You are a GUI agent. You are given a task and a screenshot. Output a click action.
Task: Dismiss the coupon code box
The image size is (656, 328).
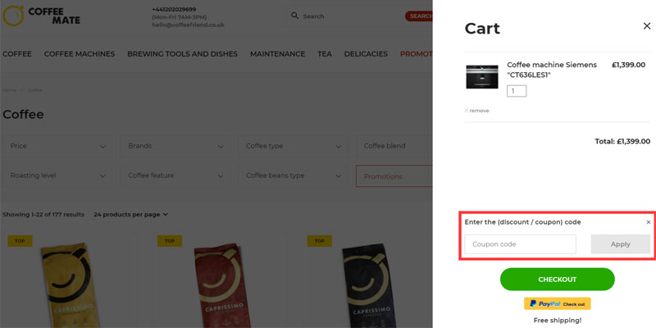pos(648,222)
